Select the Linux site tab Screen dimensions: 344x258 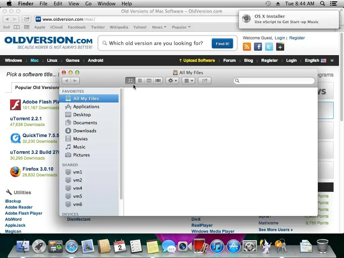[x=52, y=60]
